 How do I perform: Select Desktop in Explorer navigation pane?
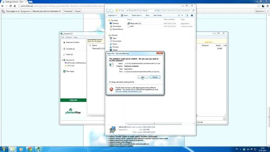pyautogui.click(x=114, y=23)
